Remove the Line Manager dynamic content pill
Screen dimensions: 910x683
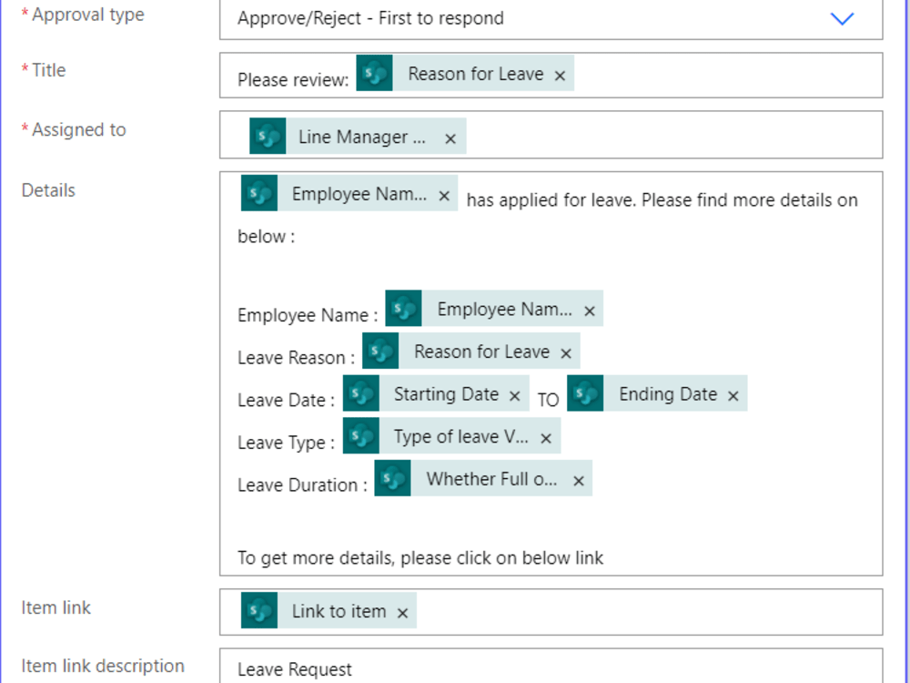click(450, 139)
